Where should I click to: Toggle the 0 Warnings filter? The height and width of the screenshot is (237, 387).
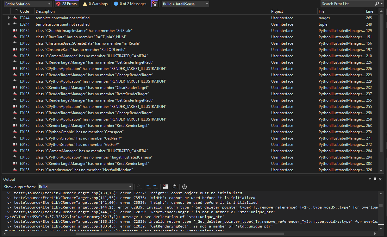95,4
